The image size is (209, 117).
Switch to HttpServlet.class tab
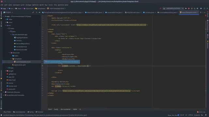point(133,12)
